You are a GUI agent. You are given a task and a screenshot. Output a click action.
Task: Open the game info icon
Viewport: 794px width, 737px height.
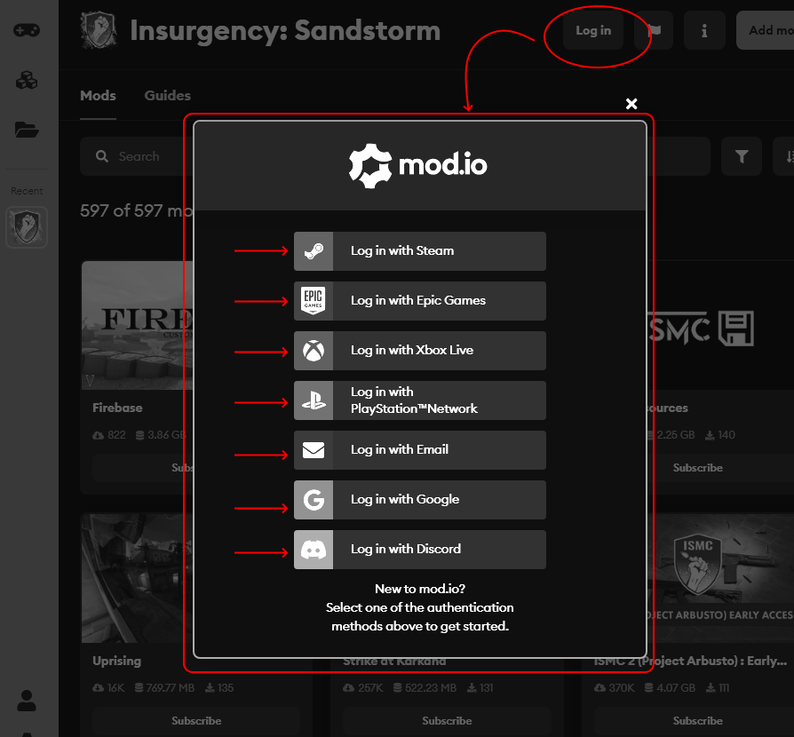click(704, 30)
